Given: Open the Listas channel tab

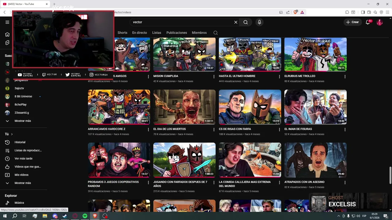Looking at the screenshot, I should [x=156, y=33].
